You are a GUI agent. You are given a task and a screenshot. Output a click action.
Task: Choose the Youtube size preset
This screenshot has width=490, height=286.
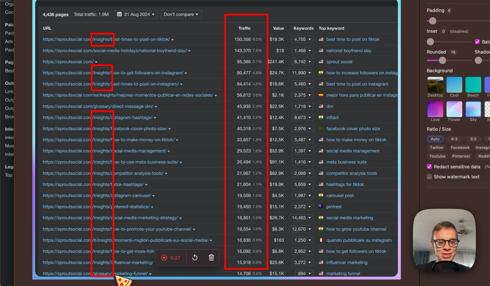pos(437,156)
